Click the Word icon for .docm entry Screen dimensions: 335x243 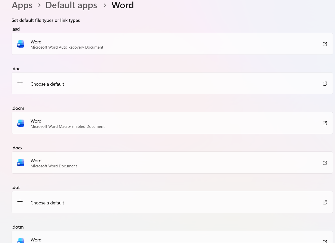(20, 123)
